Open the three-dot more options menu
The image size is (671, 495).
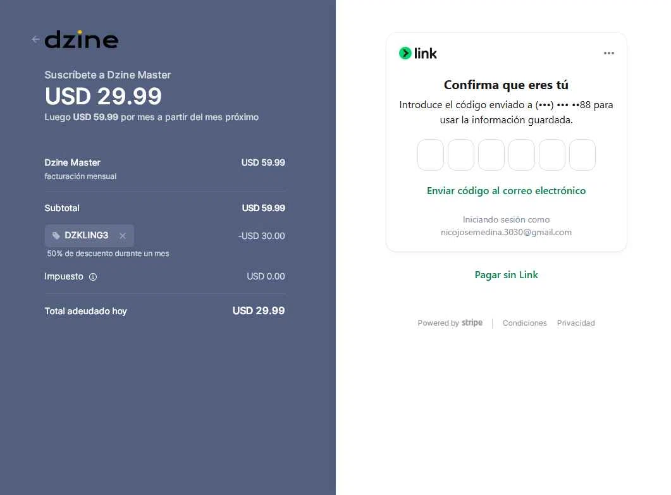click(609, 53)
